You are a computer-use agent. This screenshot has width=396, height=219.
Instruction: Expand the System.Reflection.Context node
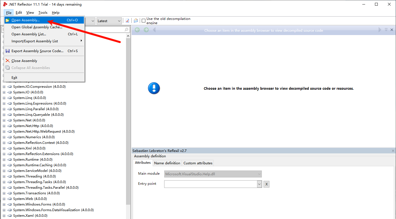click(x=4, y=143)
